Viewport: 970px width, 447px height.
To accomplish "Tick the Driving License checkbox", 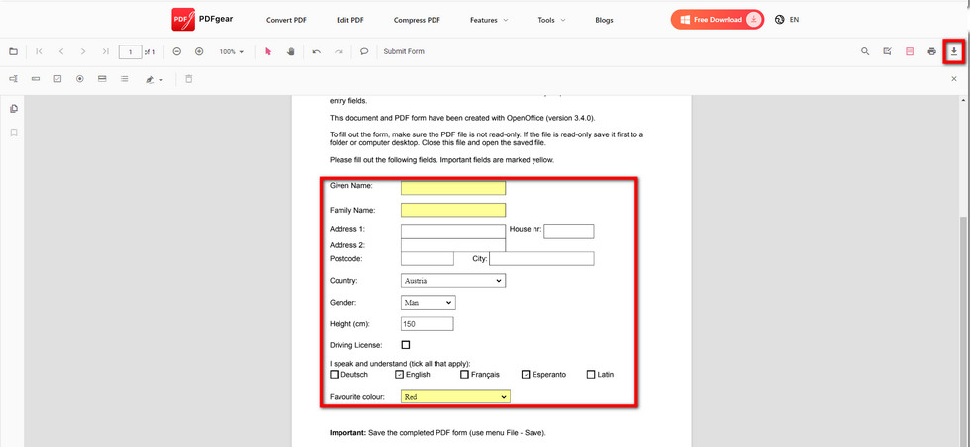I will point(406,345).
